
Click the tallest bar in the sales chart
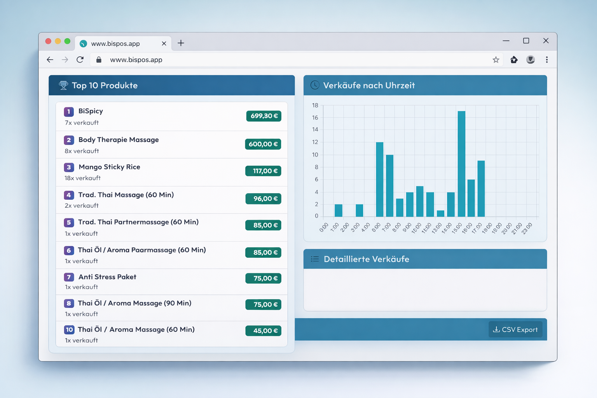(x=461, y=163)
